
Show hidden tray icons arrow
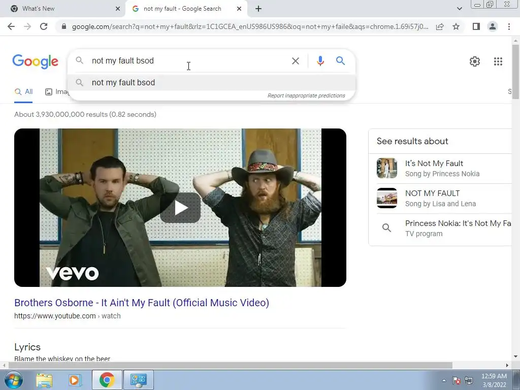pos(444,380)
